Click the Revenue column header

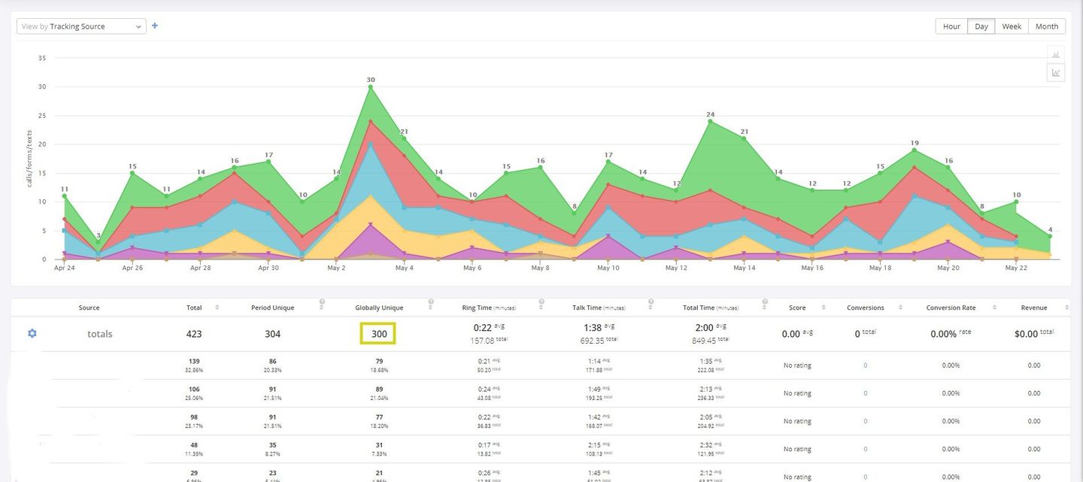pos(1033,308)
